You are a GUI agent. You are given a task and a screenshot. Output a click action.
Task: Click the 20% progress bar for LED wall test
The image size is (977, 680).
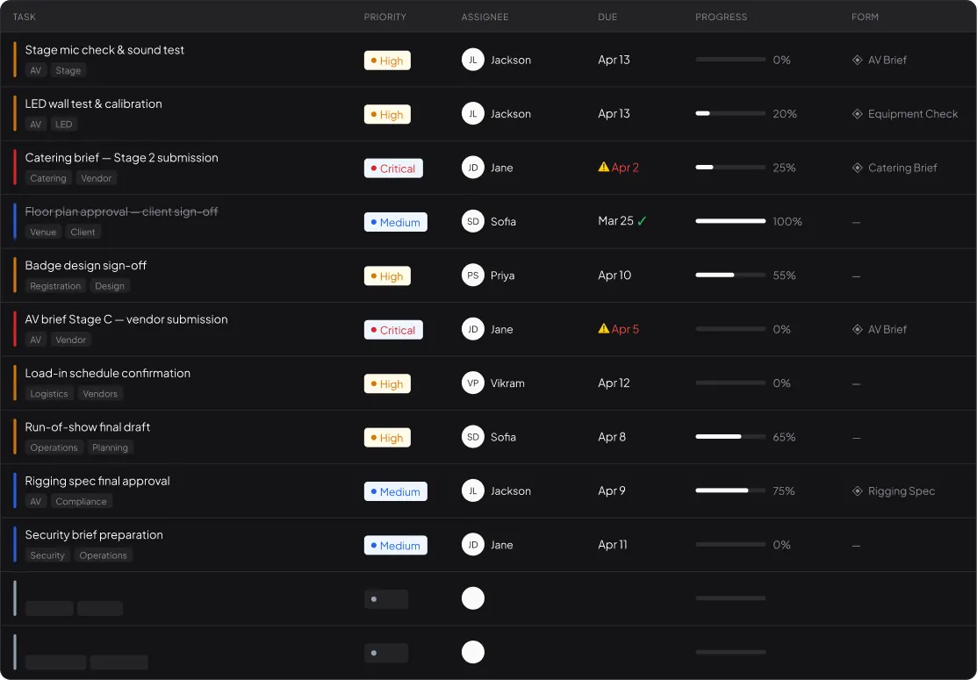coord(730,113)
